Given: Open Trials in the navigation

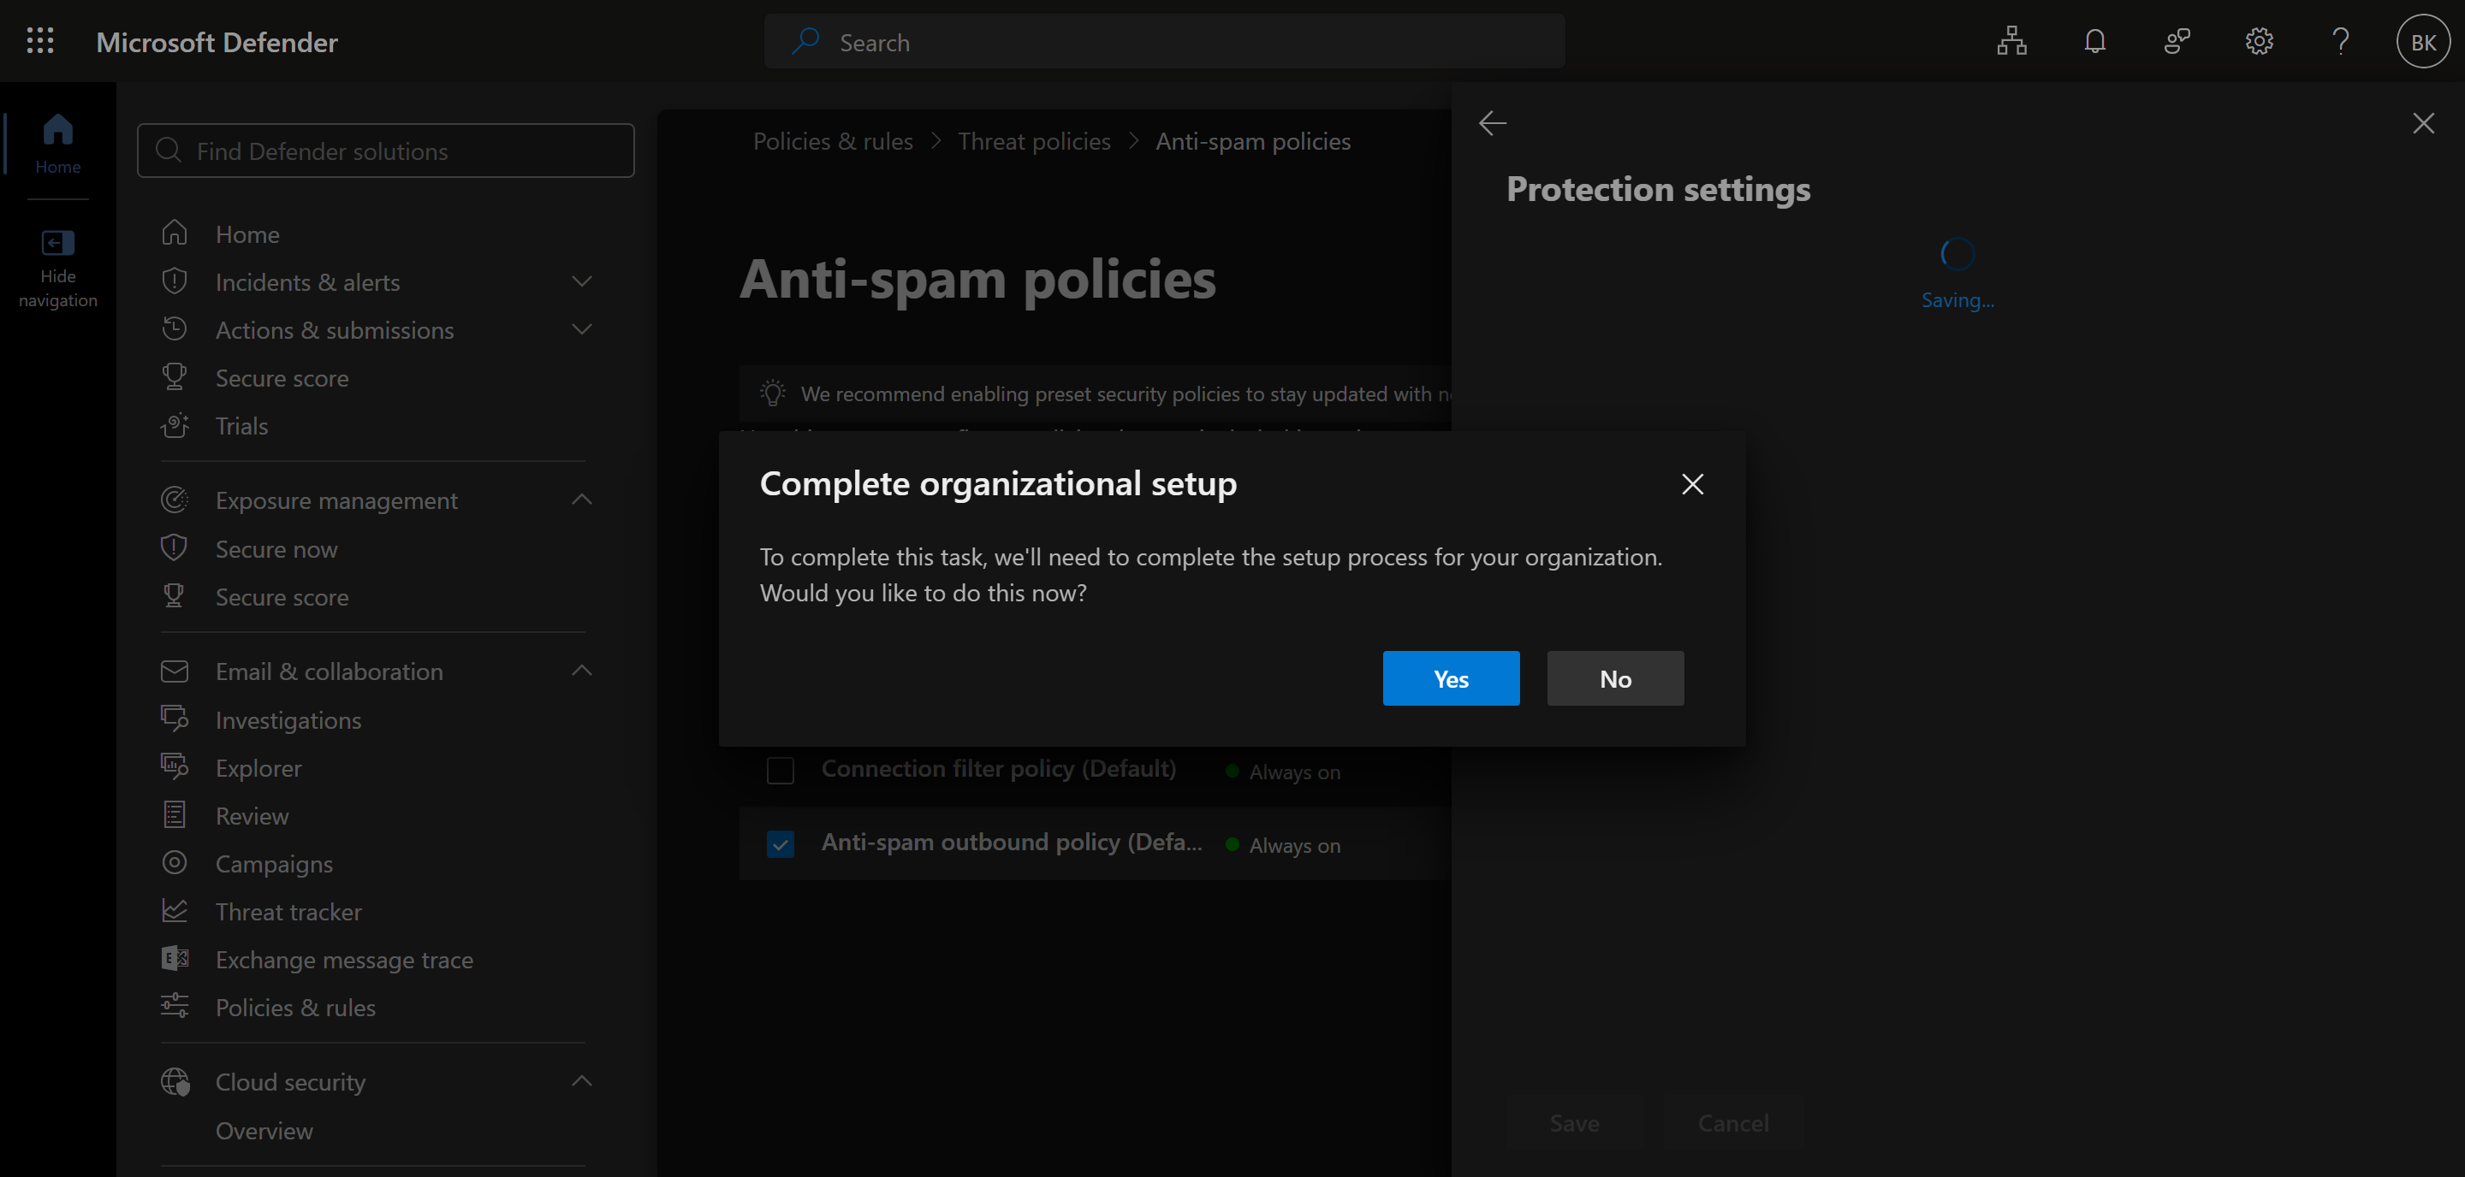Looking at the screenshot, I should [x=241, y=425].
